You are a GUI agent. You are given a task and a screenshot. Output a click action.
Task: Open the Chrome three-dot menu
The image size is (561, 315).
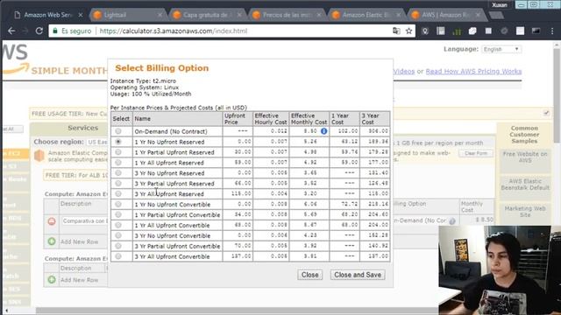click(552, 31)
